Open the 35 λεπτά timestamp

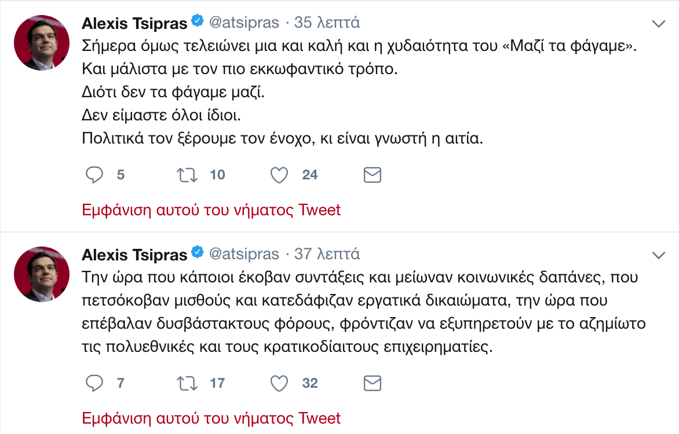(327, 23)
